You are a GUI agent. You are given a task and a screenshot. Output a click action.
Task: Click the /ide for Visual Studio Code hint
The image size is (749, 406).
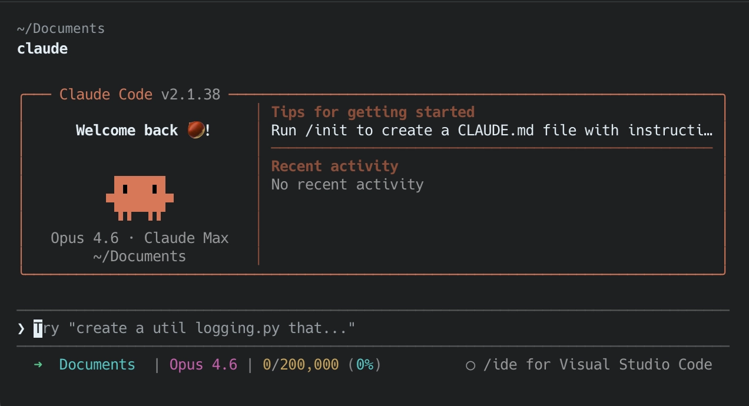597,365
